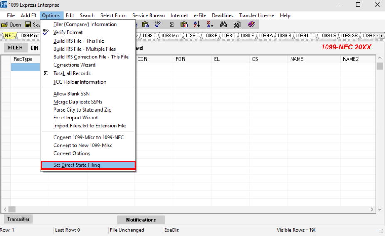Viewport: 385px width, 236px height.
Task: Select Allow Blank SSN option
Action: click(x=88, y=94)
